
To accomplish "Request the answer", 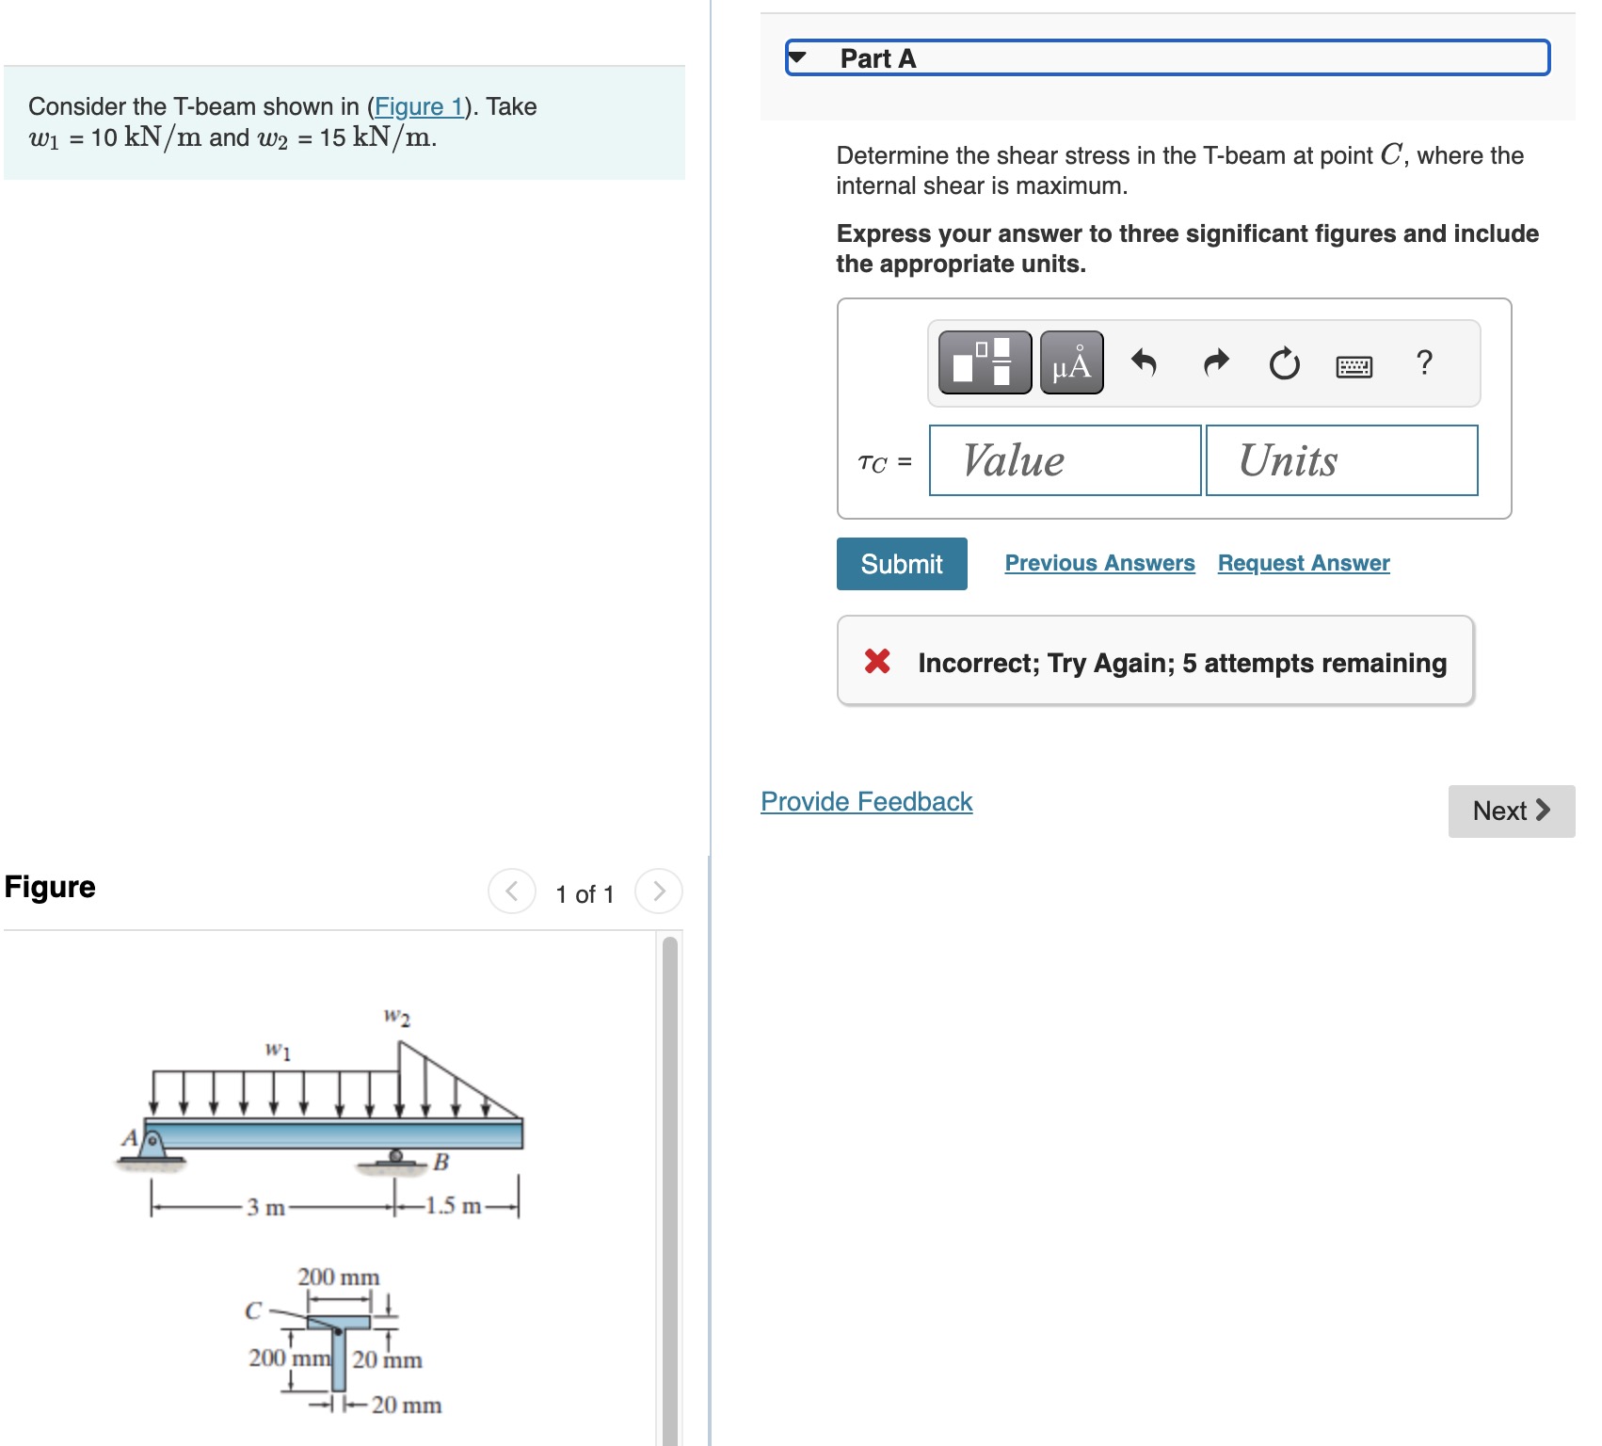I will pos(1303,562).
